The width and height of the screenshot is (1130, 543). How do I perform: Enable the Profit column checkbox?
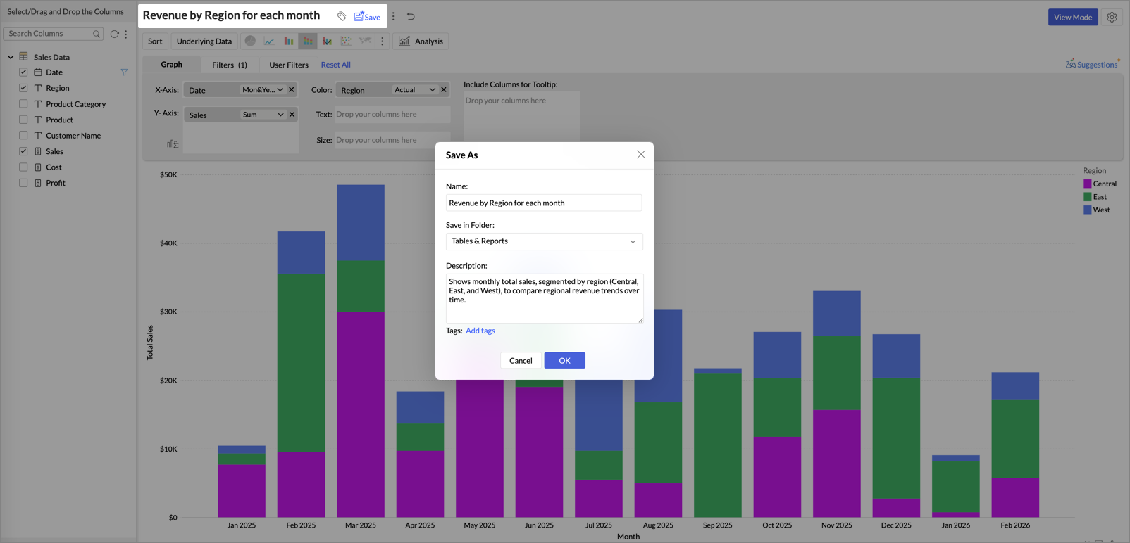coord(23,183)
